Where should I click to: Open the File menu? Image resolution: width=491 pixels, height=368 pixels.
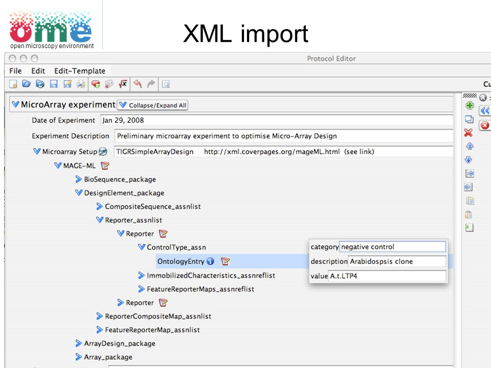pyautogui.click(x=15, y=71)
